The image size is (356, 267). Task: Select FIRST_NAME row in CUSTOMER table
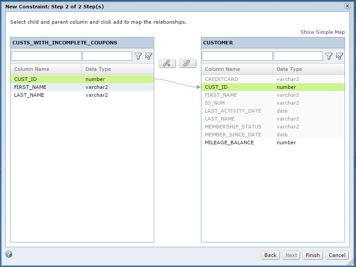tap(273, 95)
